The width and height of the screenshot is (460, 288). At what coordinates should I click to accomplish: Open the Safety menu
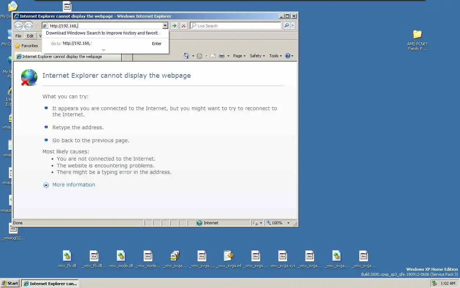257,56
